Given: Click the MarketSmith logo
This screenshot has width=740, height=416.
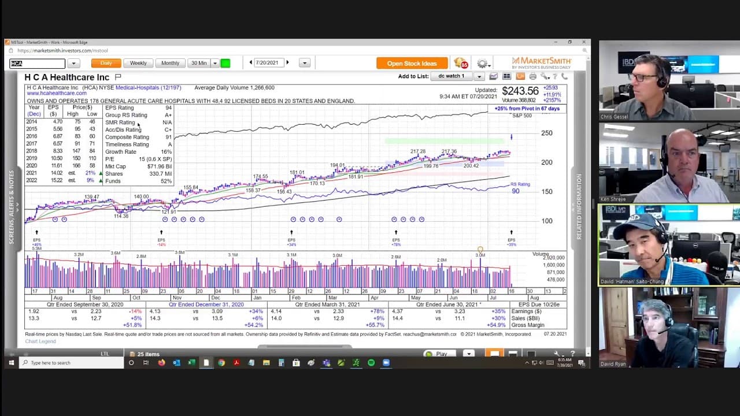Looking at the screenshot, I should point(542,62).
